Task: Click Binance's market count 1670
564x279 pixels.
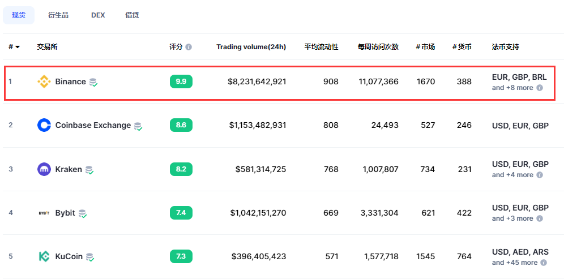Action: (x=426, y=81)
